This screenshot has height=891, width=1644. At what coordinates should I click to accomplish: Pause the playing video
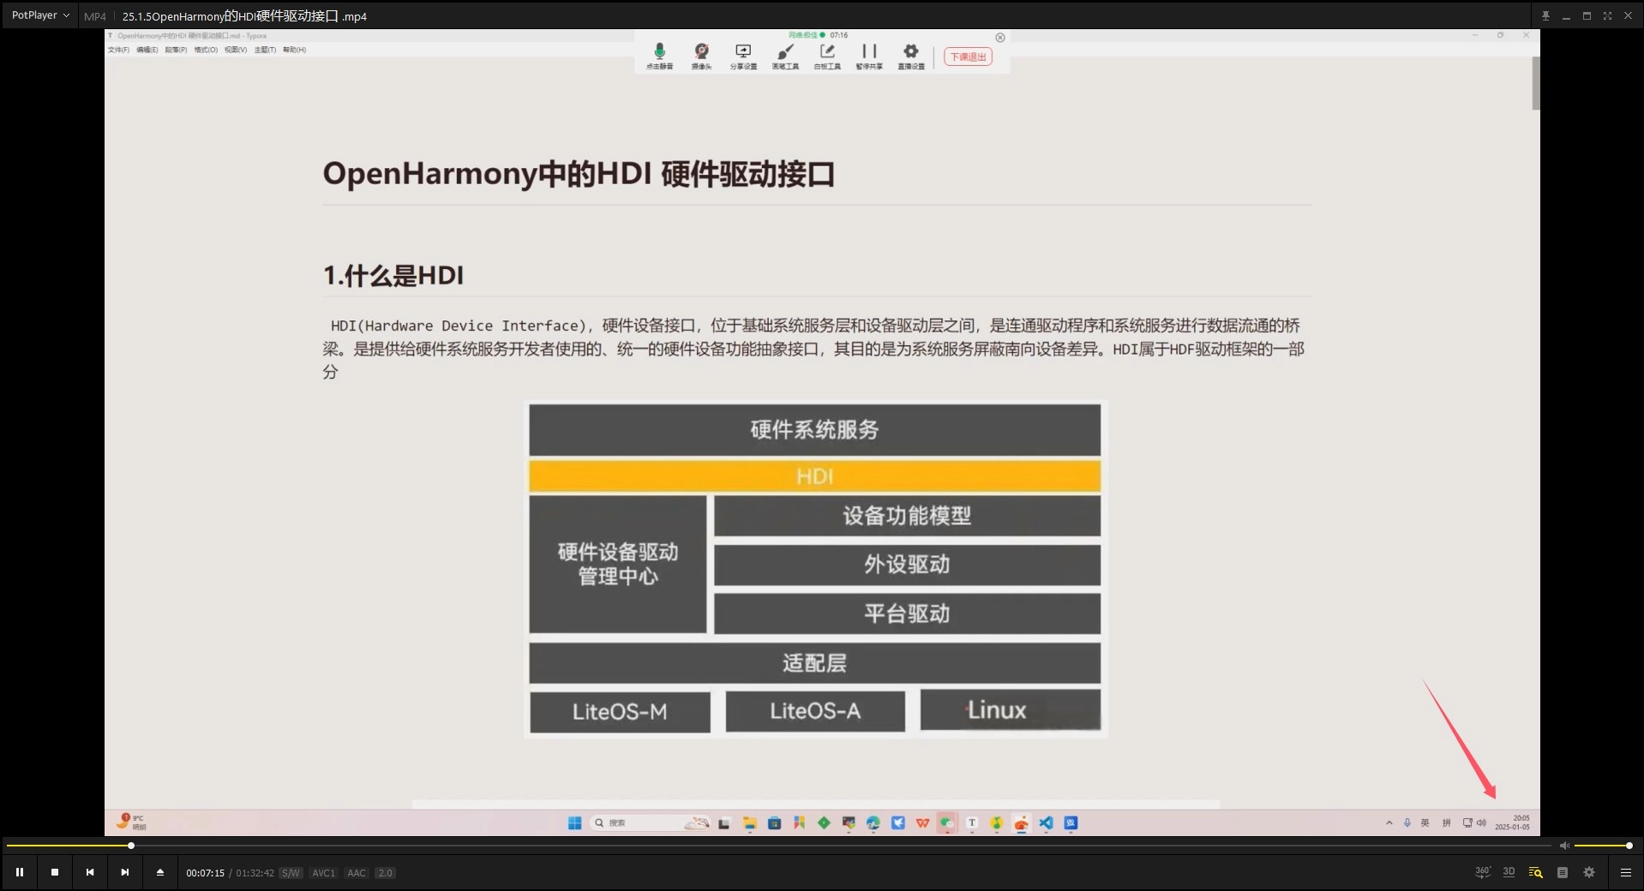click(x=20, y=871)
